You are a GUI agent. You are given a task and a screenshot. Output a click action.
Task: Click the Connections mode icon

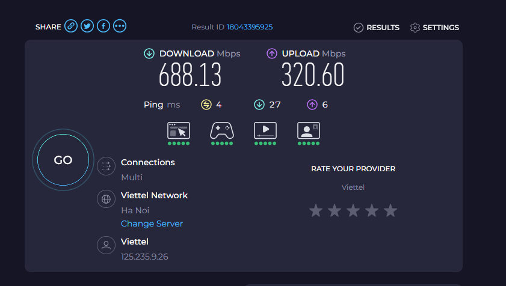click(x=106, y=166)
